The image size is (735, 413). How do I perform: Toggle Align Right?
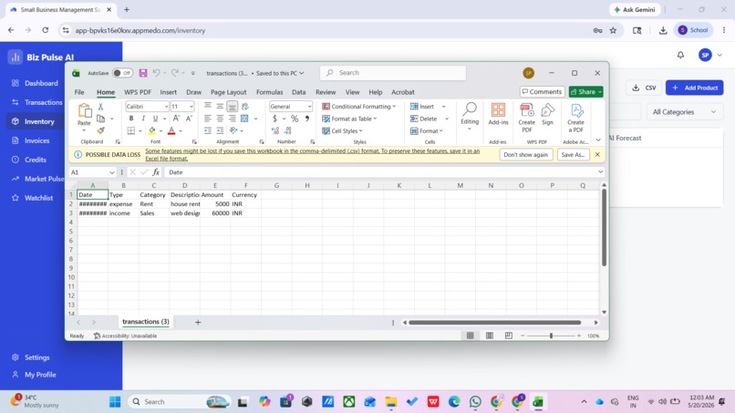(232, 119)
